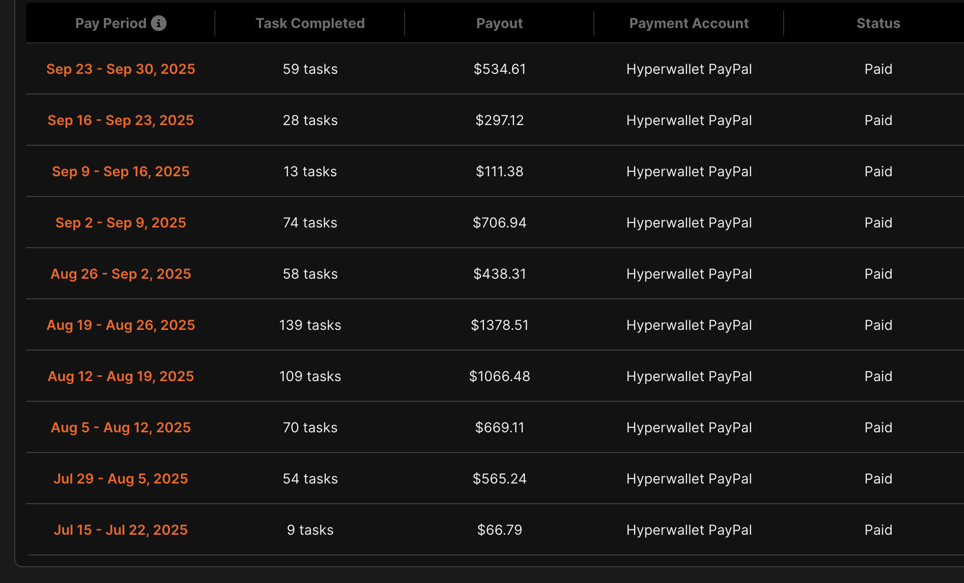This screenshot has height=583, width=964.
Task: Open Aug 12 - Aug 19, 2025 pay period
Action: pos(121,376)
